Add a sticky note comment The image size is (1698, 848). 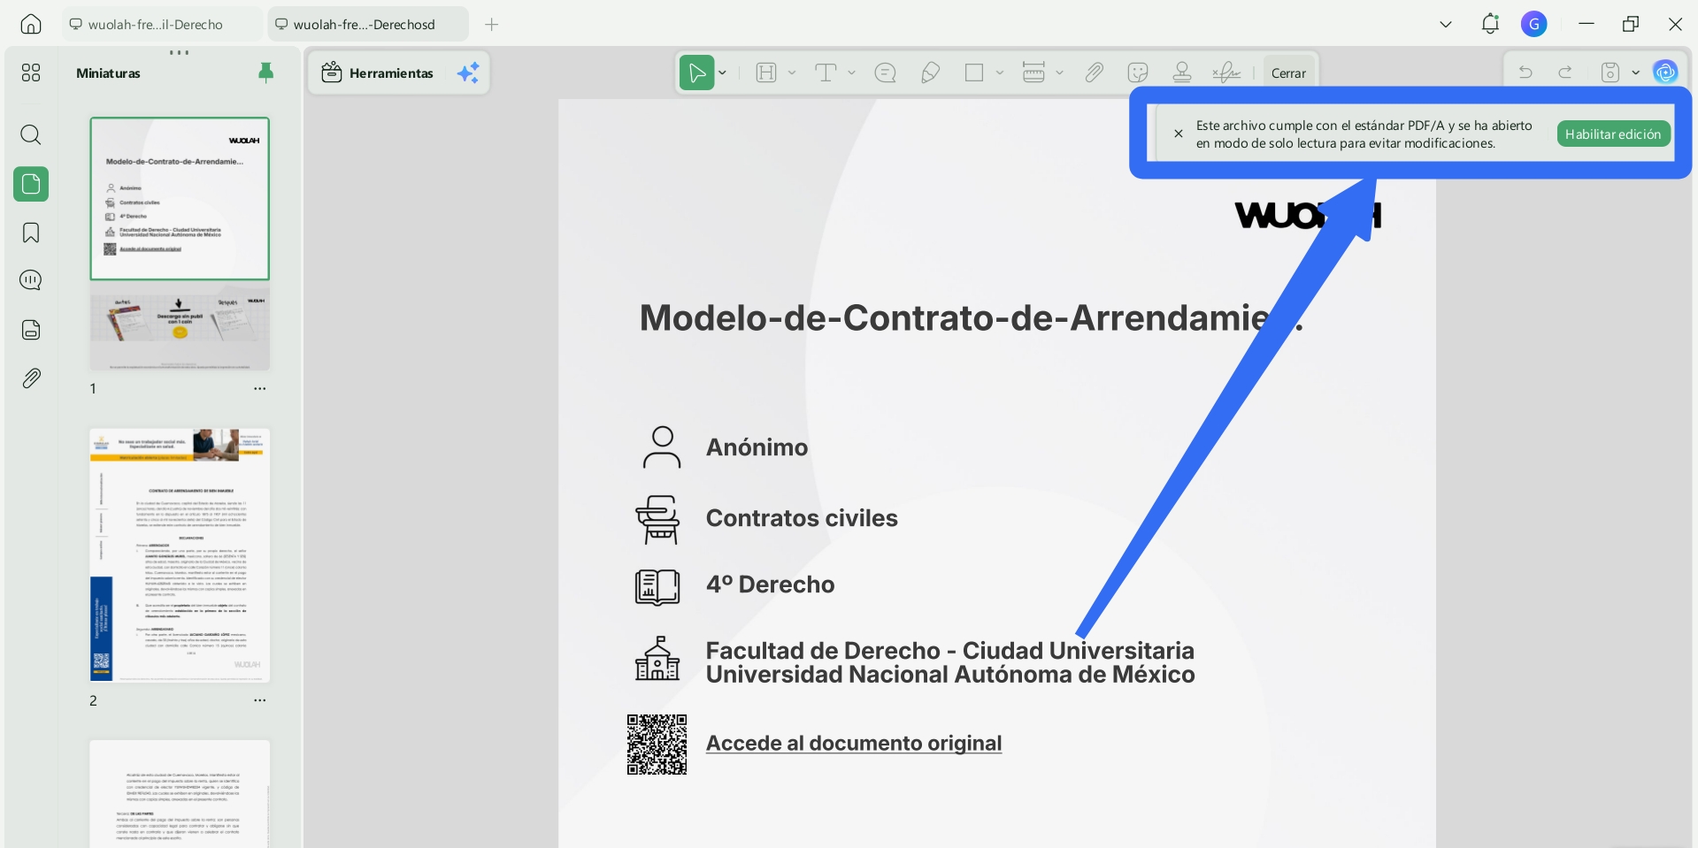(x=885, y=73)
